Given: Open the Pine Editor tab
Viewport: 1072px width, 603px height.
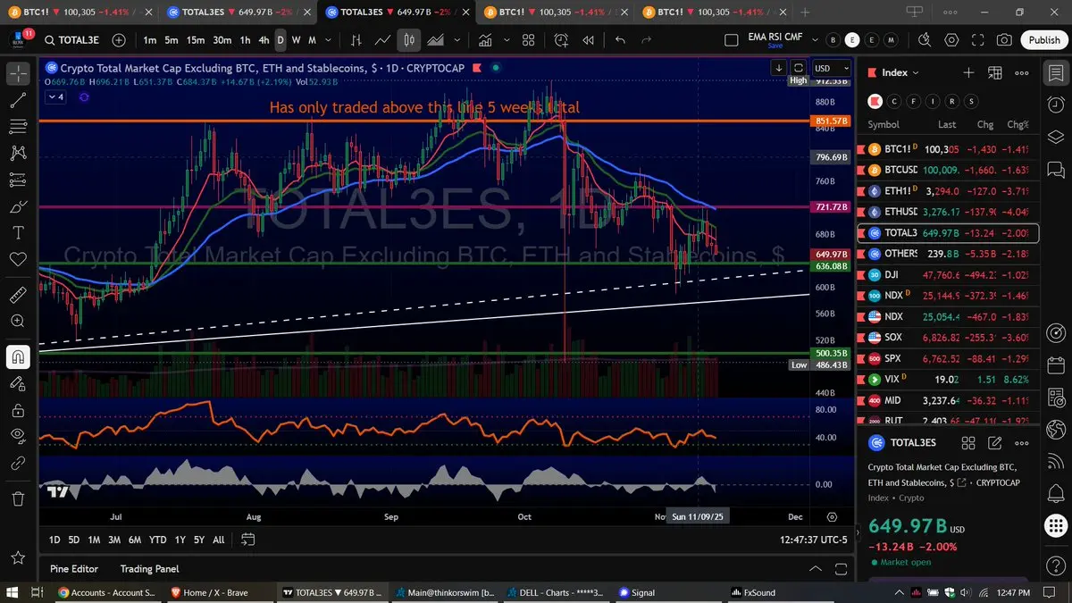Looking at the screenshot, I should tap(74, 568).
